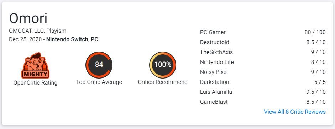The image size is (335, 129).
Task: Click the 84 Top Critic Average circle
Action: [x=99, y=65]
